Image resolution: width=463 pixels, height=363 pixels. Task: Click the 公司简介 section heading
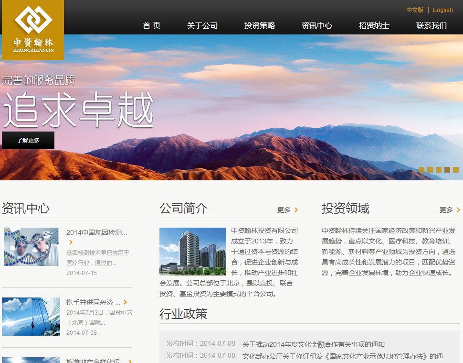click(x=183, y=208)
